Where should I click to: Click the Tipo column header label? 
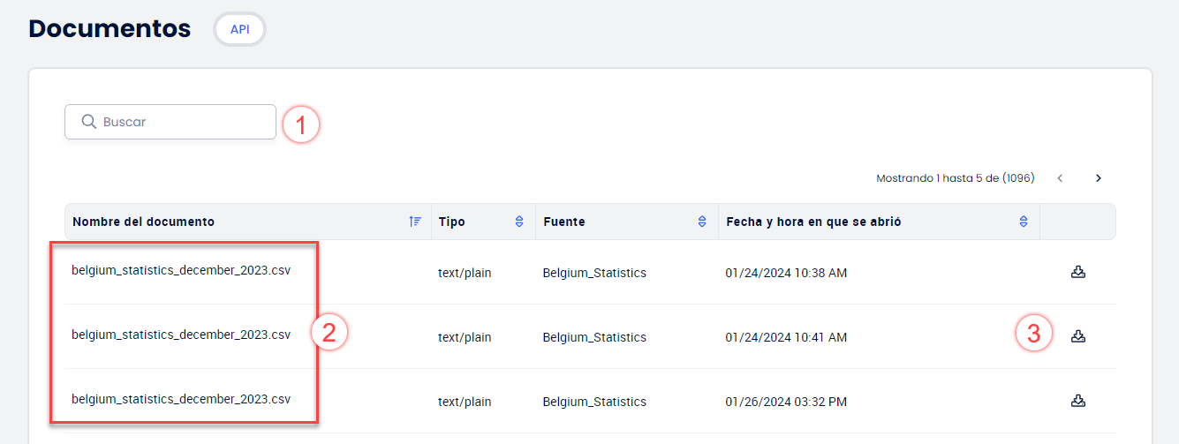[x=451, y=222]
